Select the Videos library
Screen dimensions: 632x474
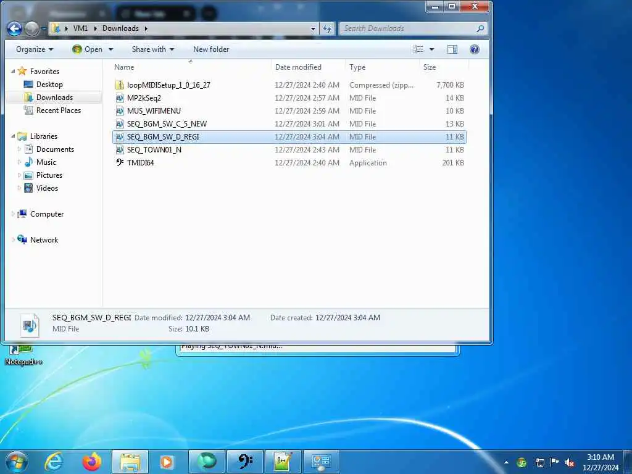point(47,188)
